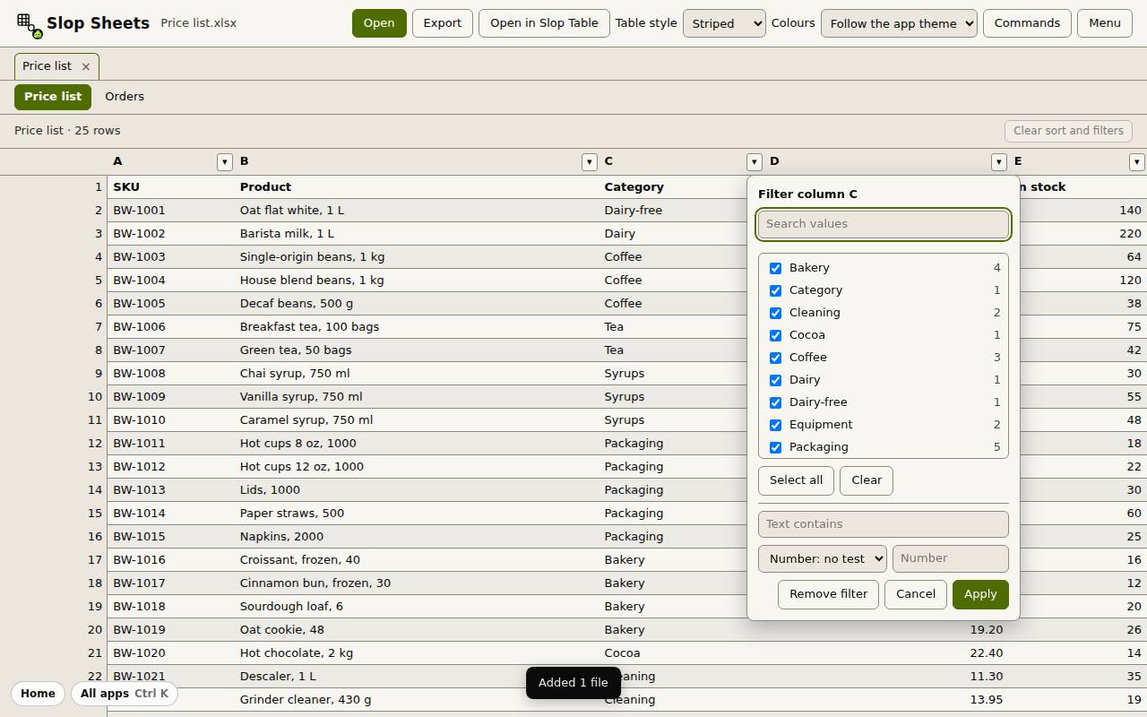Screen dimensions: 1147x717
Task: Uncheck the Dairy filter value
Action: pos(775,380)
